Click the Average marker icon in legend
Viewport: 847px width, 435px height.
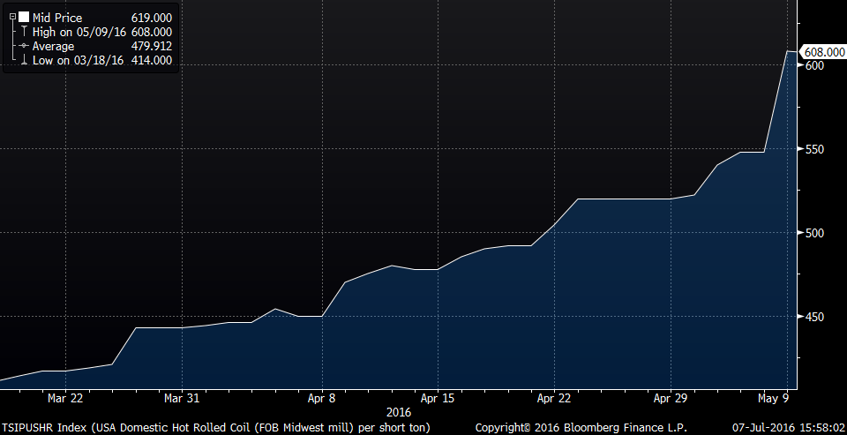pyautogui.click(x=24, y=46)
